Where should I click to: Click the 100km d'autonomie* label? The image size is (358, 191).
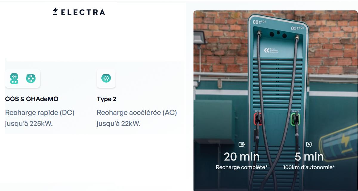tap(309, 167)
